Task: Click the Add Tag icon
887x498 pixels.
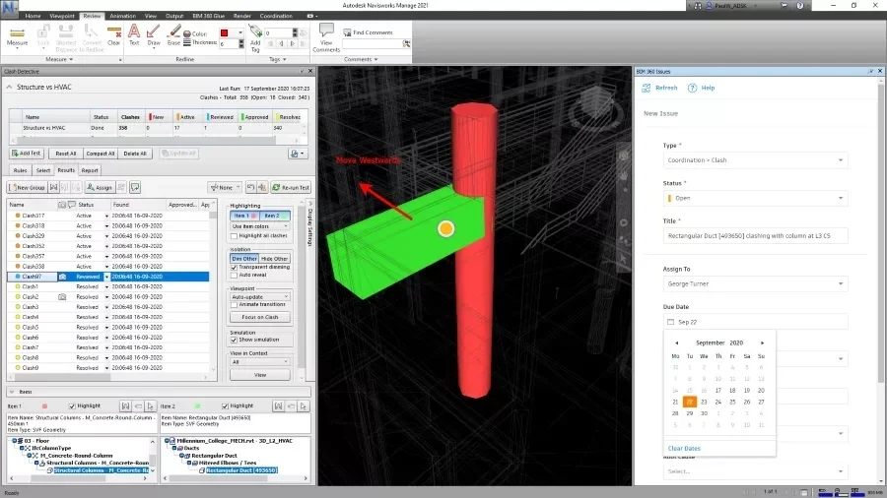Action: coord(255,33)
